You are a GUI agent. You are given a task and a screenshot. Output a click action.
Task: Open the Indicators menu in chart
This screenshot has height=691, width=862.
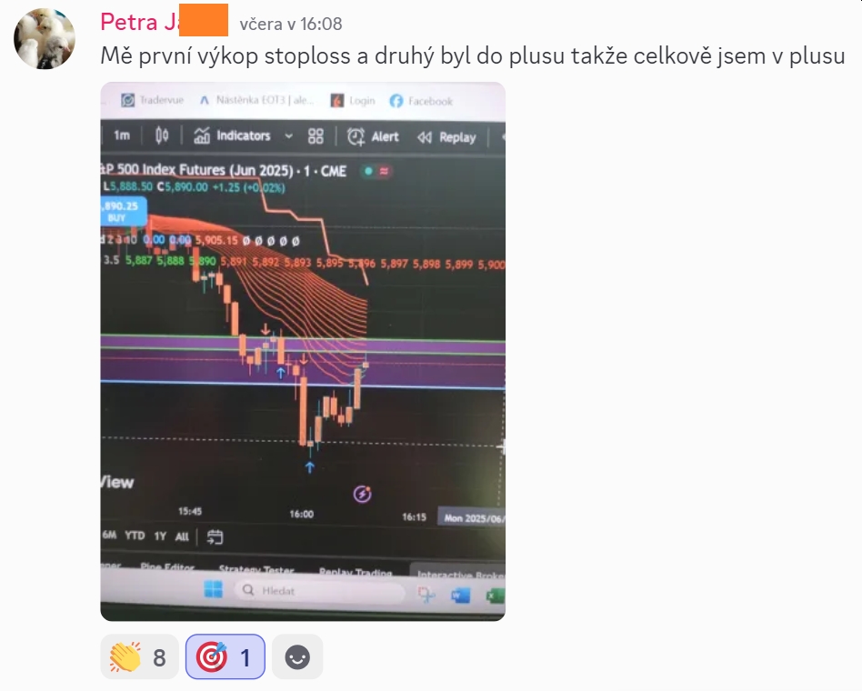pos(232,135)
